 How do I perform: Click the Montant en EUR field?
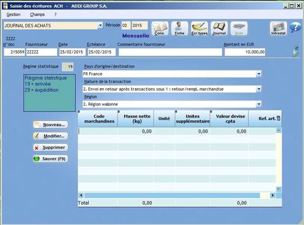pos(245,52)
